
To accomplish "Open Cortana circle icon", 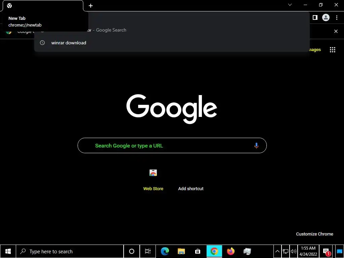I will pos(132,251).
